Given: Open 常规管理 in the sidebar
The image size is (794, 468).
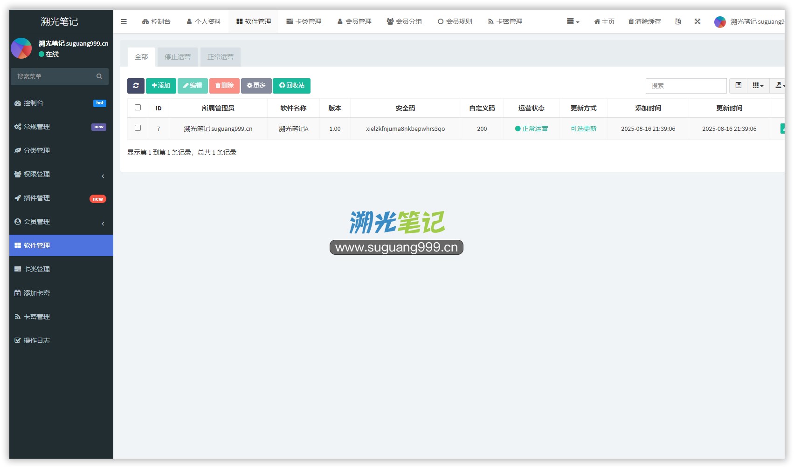Looking at the screenshot, I should (61, 127).
